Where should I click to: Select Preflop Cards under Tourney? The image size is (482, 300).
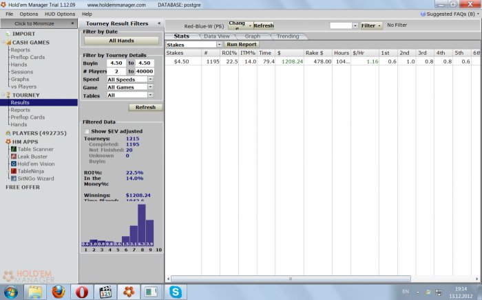click(x=28, y=117)
